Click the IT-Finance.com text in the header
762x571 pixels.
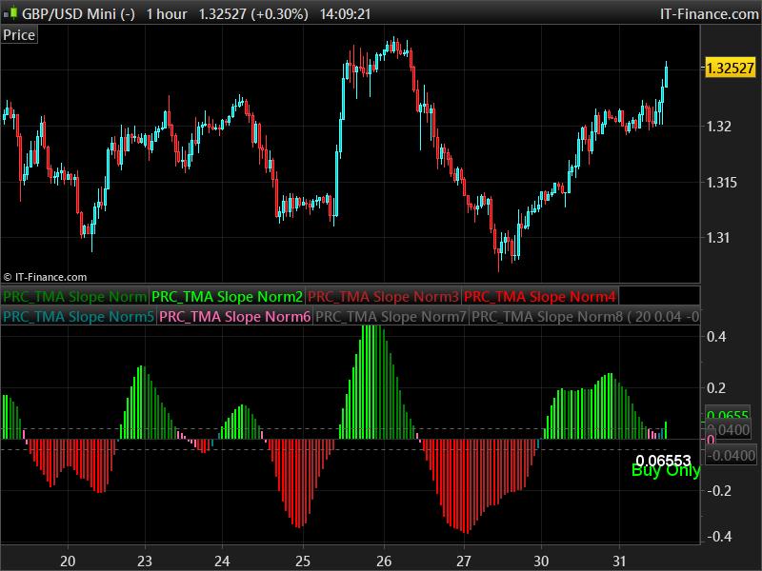tap(709, 14)
